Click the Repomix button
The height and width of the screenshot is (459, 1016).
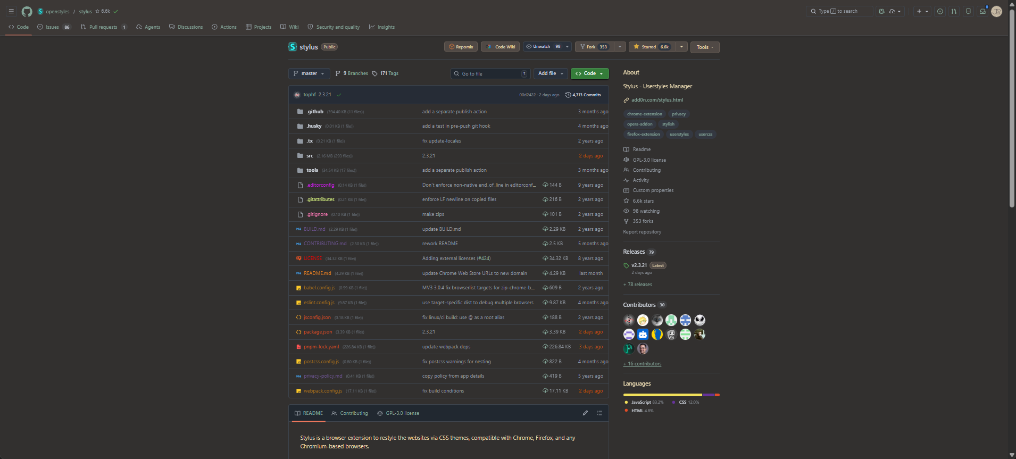click(x=461, y=47)
